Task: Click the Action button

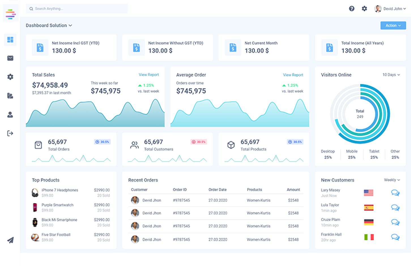Action: point(393,25)
